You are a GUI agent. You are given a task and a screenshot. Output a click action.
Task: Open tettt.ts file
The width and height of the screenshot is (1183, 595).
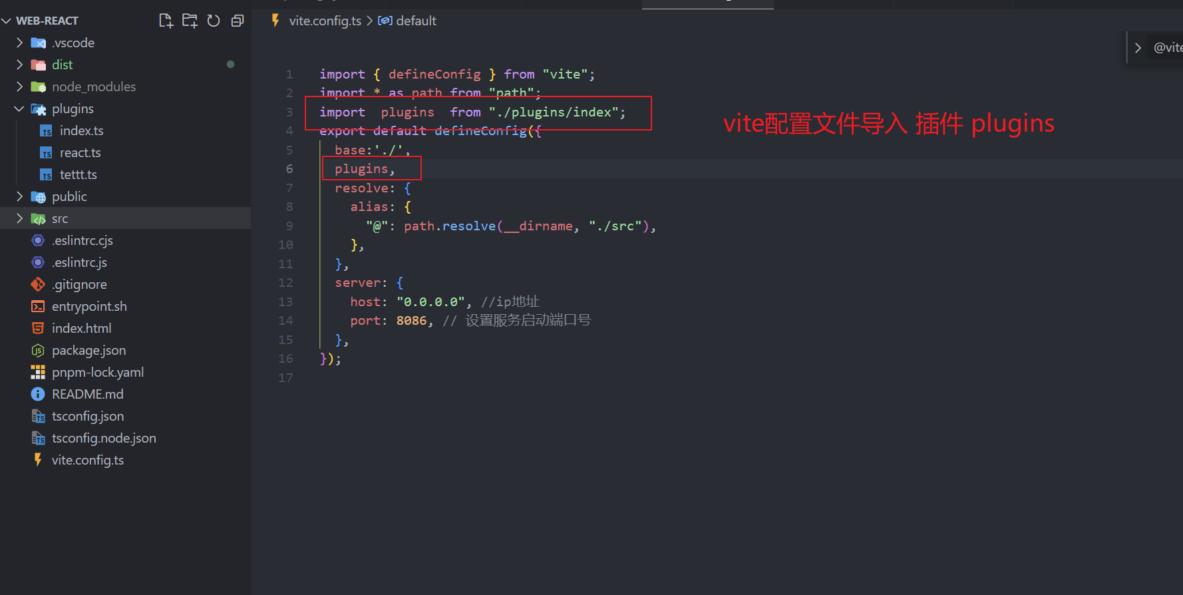point(78,174)
